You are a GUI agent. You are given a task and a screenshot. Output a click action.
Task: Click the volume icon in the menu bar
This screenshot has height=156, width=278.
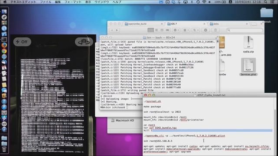pos(210,2)
